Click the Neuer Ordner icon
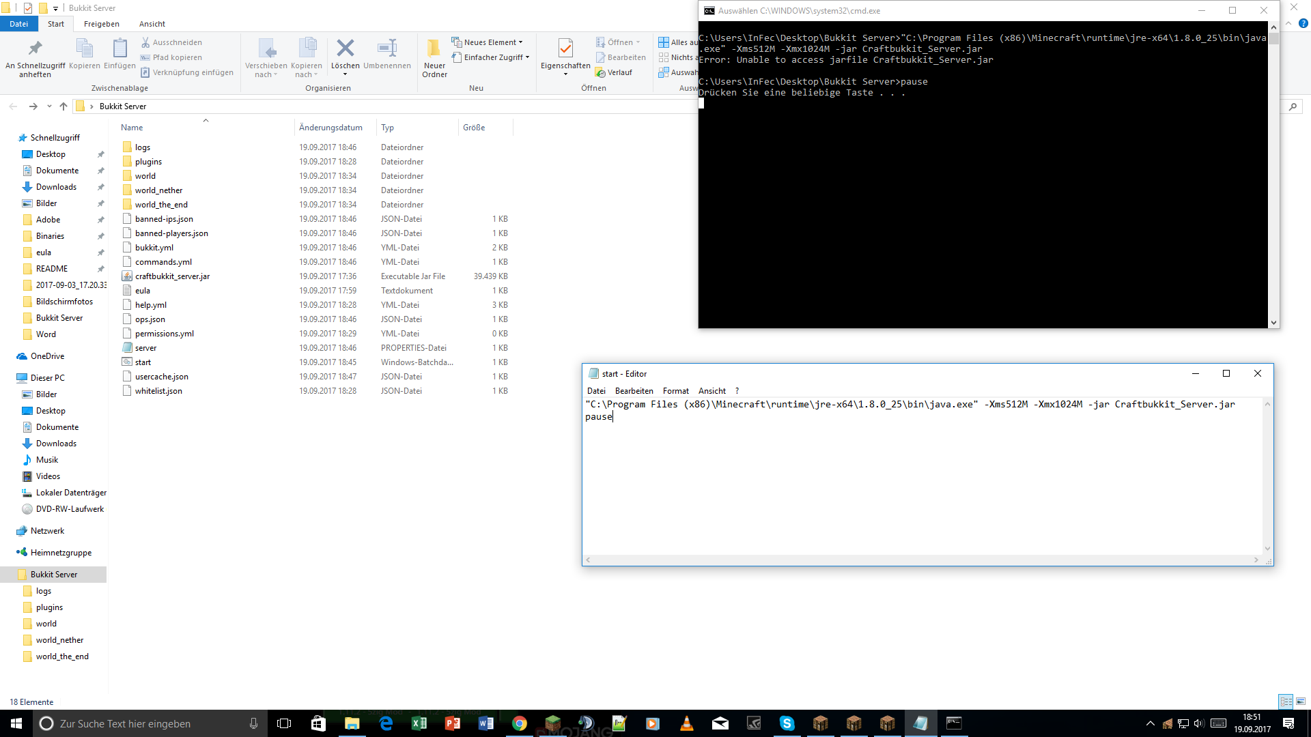1311x737 pixels. (434, 48)
